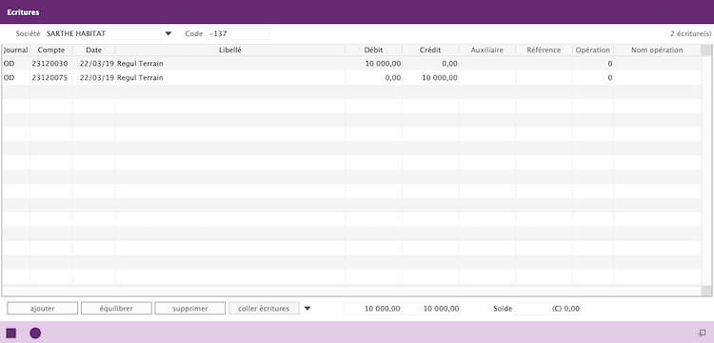
Task: Click the small window icon at bottom right
Action: (703, 333)
